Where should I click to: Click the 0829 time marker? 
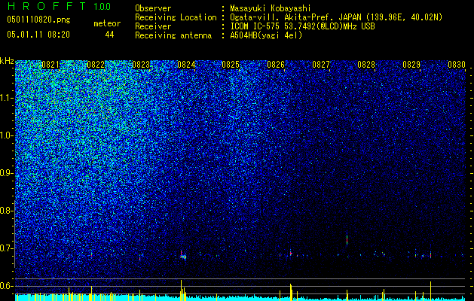click(411, 65)
